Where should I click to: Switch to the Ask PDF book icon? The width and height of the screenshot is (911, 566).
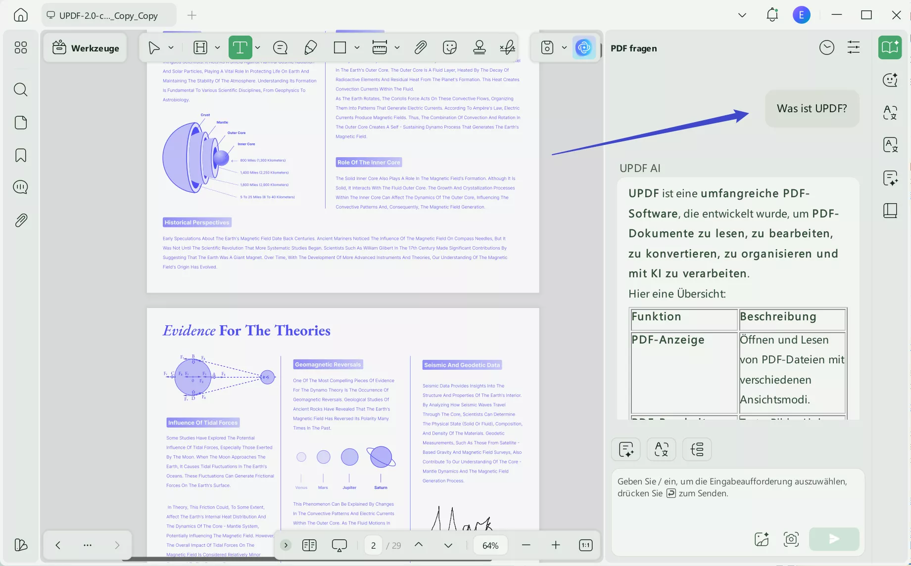coord(890,47)
